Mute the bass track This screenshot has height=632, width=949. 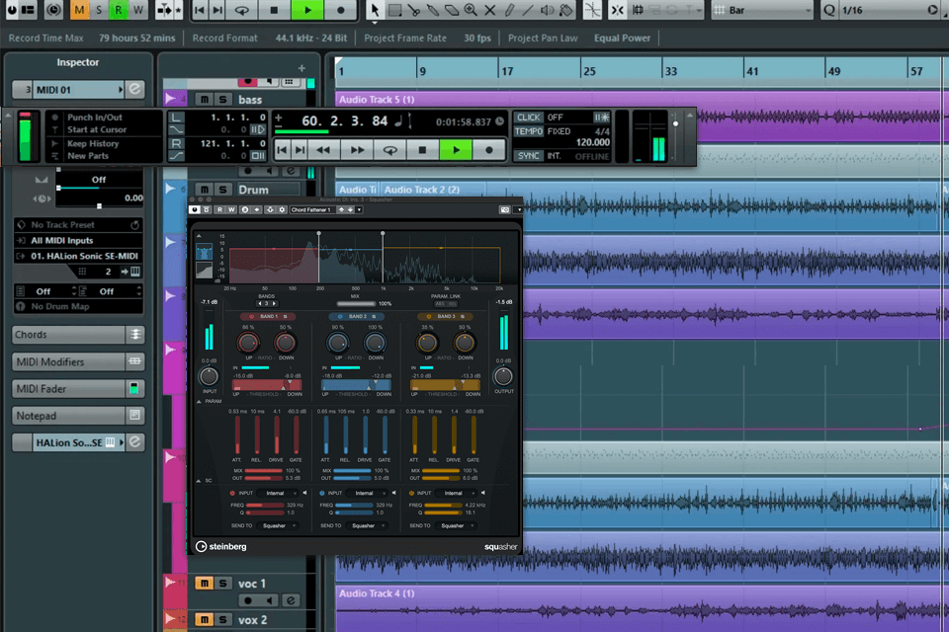[x=204, y=98]
